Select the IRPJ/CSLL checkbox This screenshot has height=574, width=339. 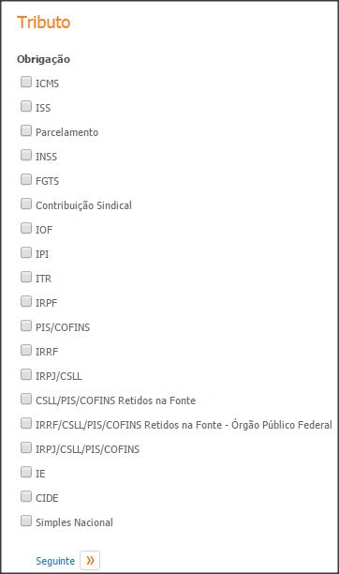(26, 374)
